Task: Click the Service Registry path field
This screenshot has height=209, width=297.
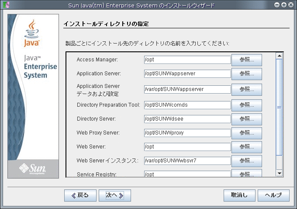Action: point(187,174)
